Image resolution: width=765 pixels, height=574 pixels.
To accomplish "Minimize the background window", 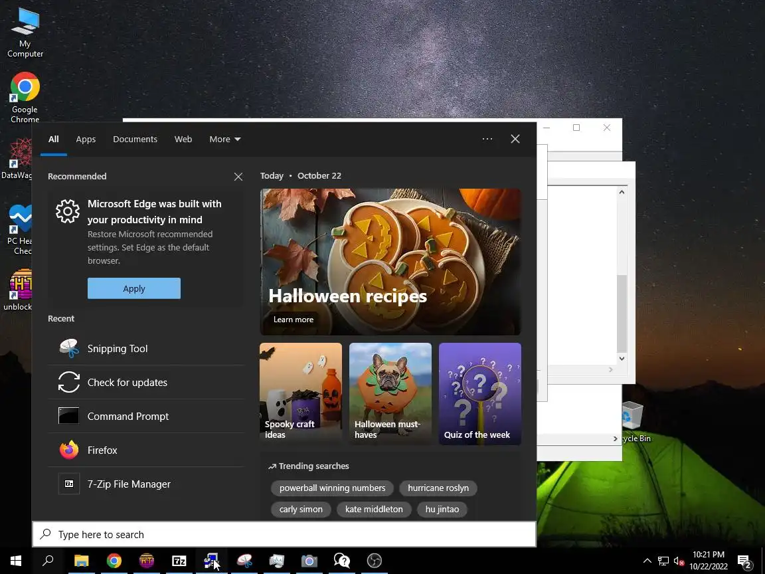I will point(547,128).
